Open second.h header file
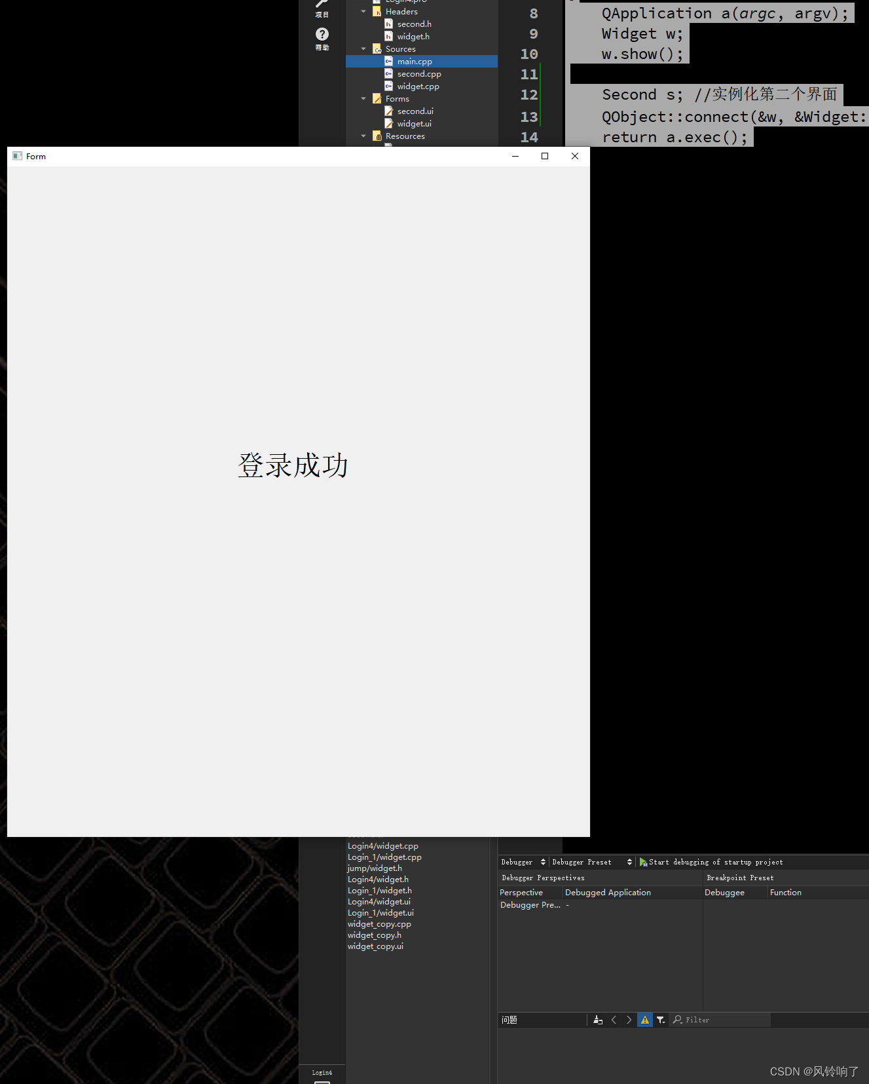 pyautogui.click(x=414, y=24)
